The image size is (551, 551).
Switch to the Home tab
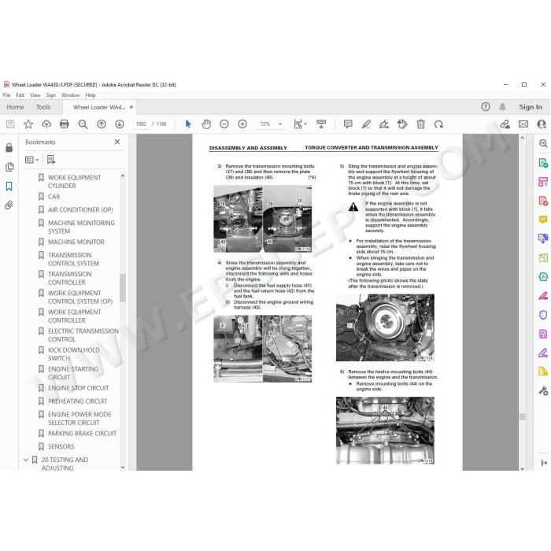[x=15, y=107]
